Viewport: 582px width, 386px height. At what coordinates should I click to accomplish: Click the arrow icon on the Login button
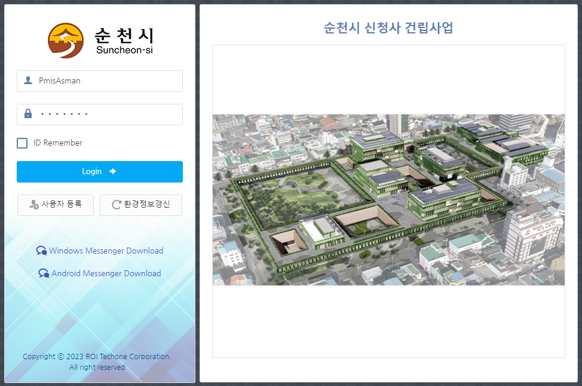click(113, 171)
